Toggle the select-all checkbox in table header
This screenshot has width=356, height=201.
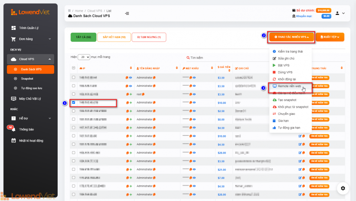pos(74,68)
